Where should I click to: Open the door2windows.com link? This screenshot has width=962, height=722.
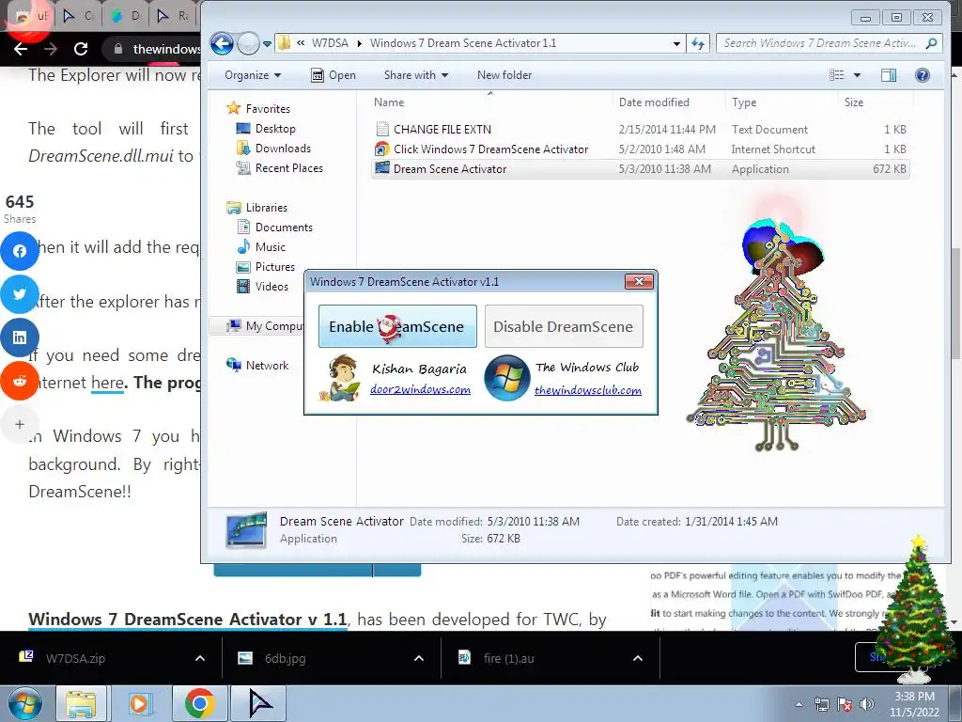[420, 389]
